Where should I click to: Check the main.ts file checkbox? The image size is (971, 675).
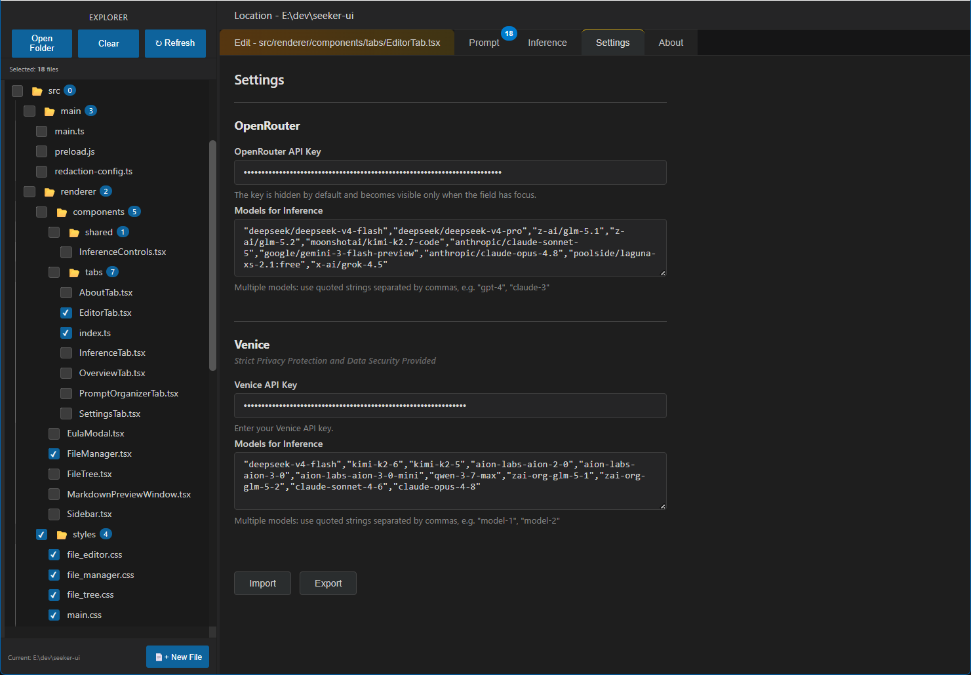41,132
